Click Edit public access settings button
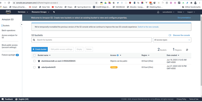Screen dimensions: 202x102 coord(62,49)
